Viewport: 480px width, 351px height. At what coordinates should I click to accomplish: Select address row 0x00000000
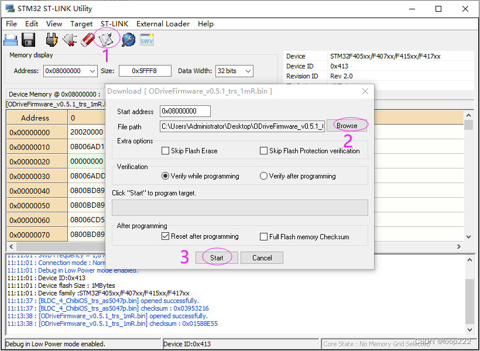(37, 133)
